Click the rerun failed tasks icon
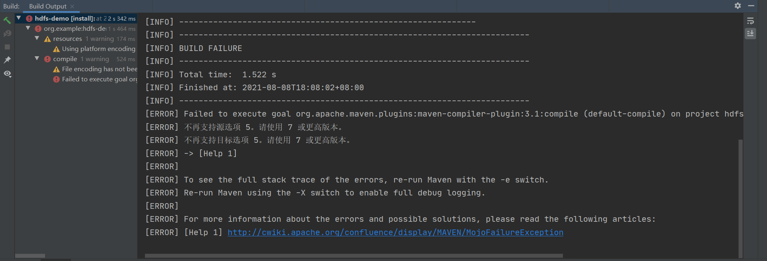Image resolution: width=767 pixels, height=261 pixels. 7,34
